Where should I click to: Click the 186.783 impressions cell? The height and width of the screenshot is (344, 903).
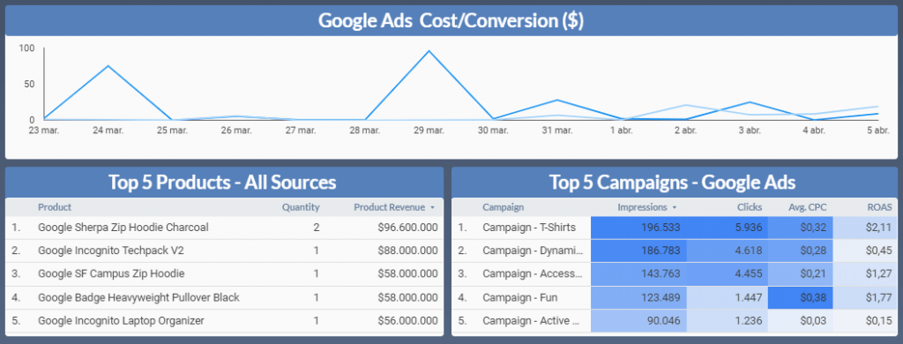[x=639, y=251]
